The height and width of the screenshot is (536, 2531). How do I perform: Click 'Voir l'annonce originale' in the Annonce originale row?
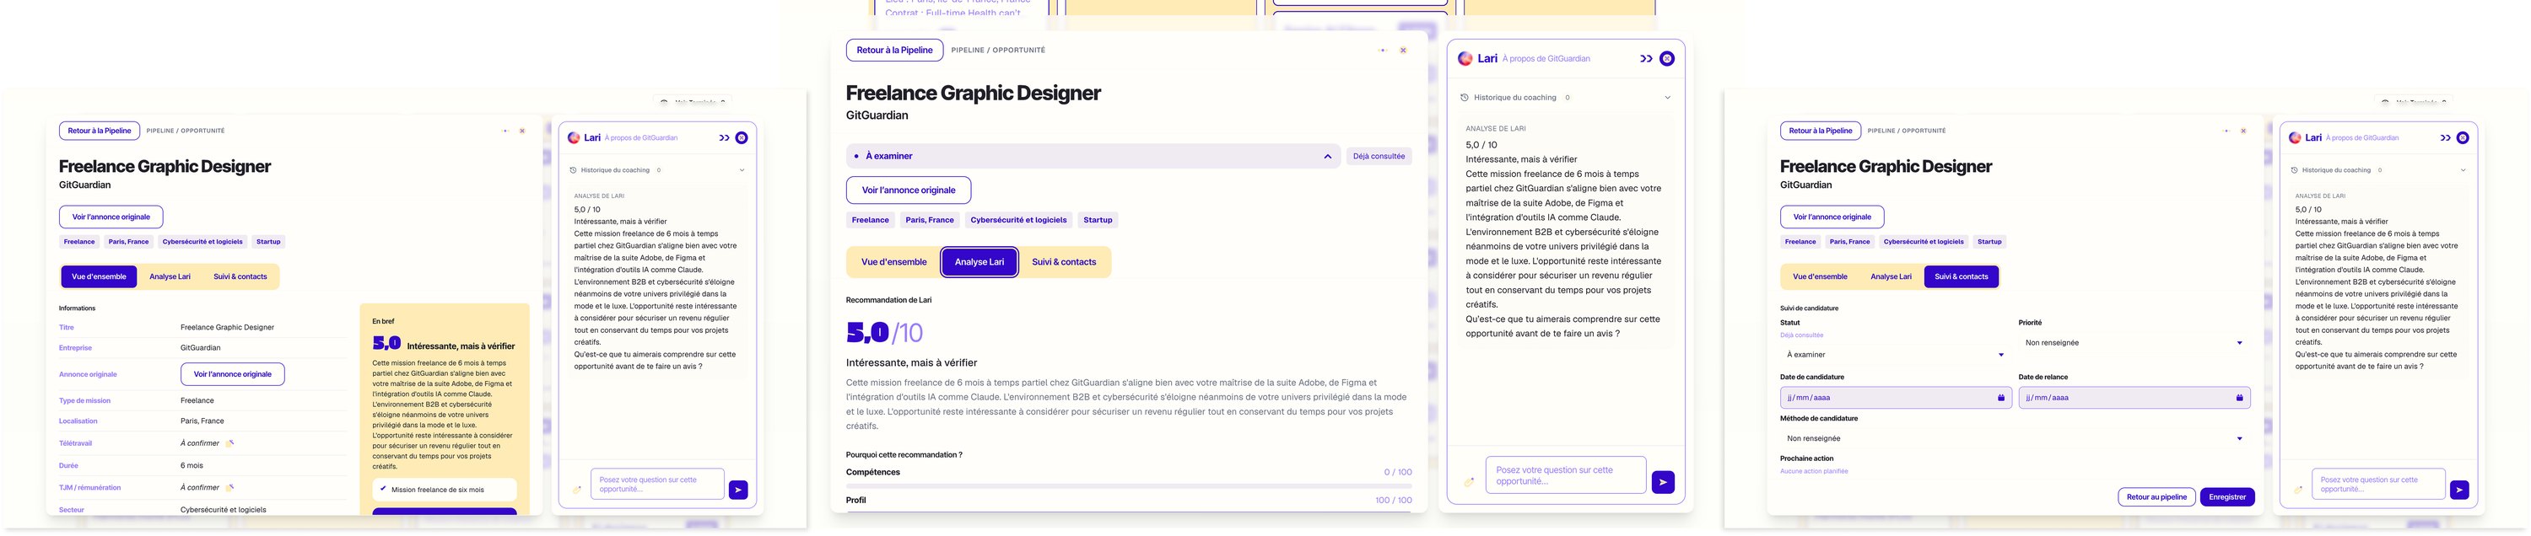(233, 374)
